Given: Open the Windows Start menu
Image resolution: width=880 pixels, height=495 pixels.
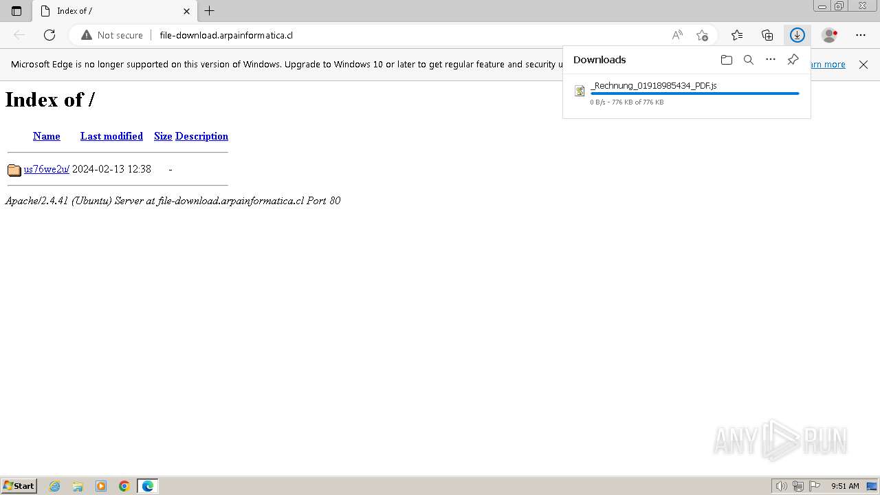Looking at the screenshot, I should pyautogui.click(x=19, y=486).
